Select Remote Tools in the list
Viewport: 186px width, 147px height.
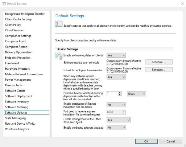(14, 85)
